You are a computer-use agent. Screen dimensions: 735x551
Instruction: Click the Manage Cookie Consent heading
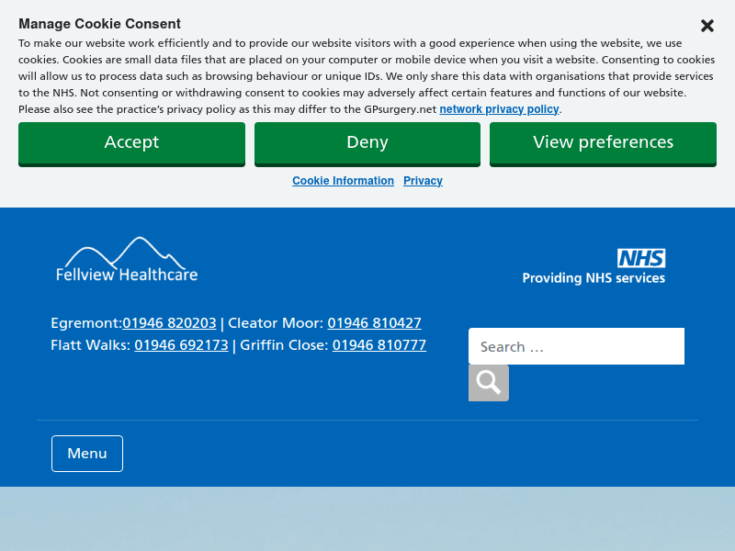pyautogui.click(x=99, y=24)
